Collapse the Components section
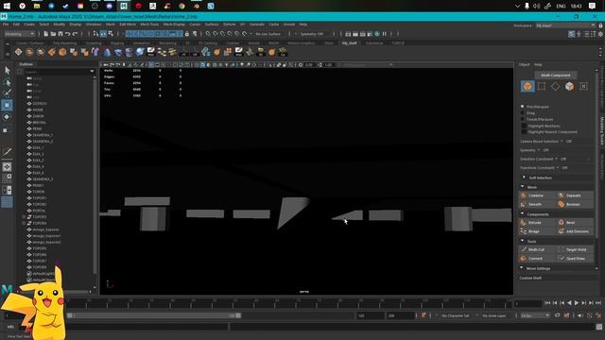 coord(523,214)
